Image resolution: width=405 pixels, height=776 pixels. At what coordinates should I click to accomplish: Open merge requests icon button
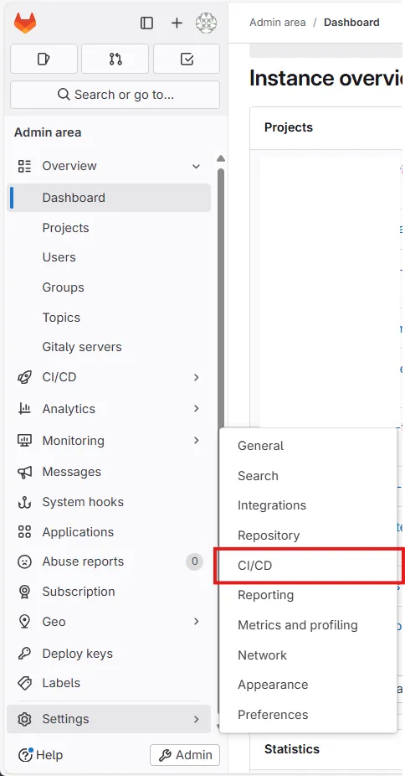coord(115,59)
